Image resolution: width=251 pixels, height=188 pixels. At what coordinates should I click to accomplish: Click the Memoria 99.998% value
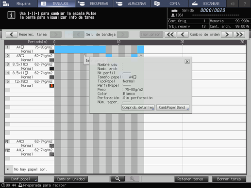[x=242, y=21]
